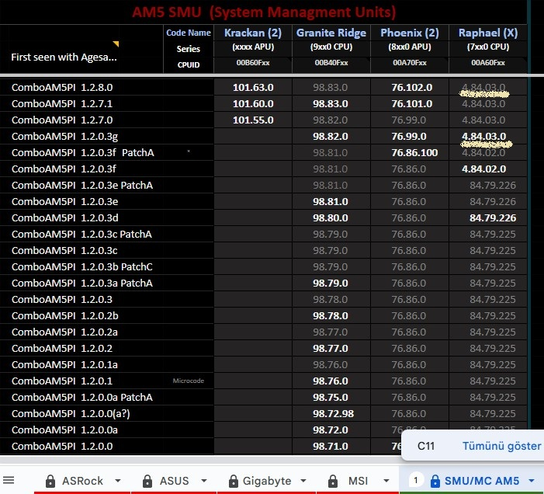
Task: Select the (xxxx APU) series cell
Action: [253, 47]
